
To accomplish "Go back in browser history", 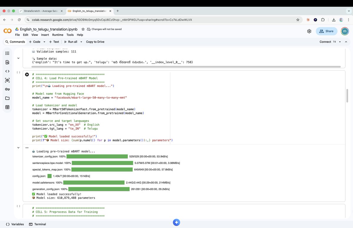I will [x=5, y=20].
